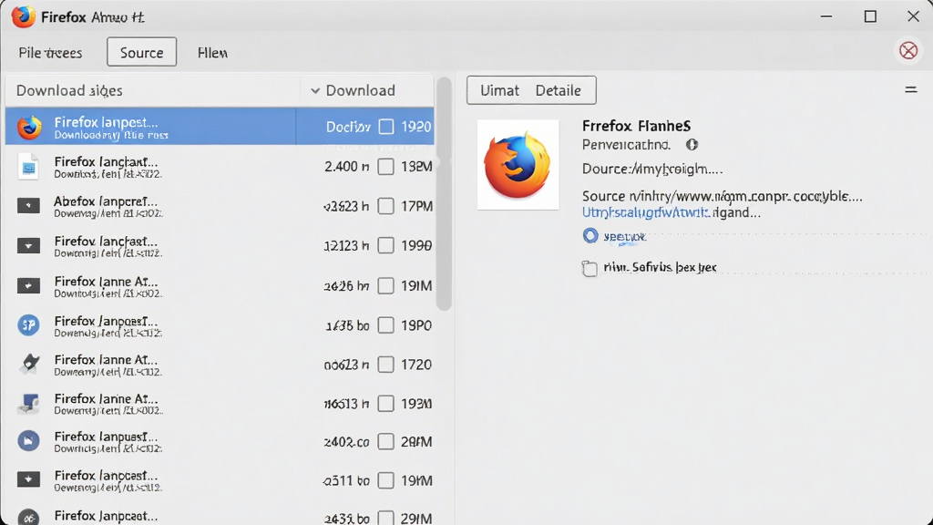Click the Firefox icon in the selected row

29,127
